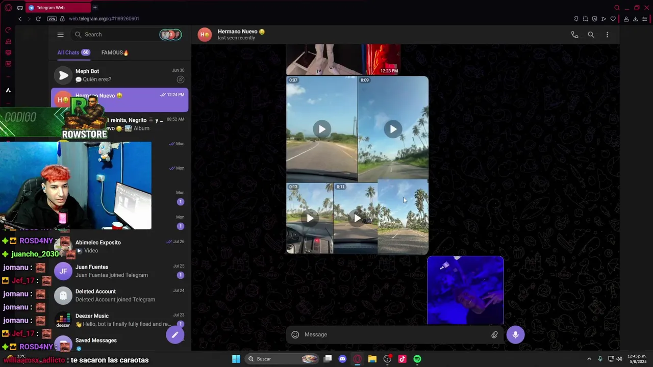Play the 0:07 video thumbnail
Image resolution: width=653 pixels, height=367 pixels.
[x=321, y=129]
